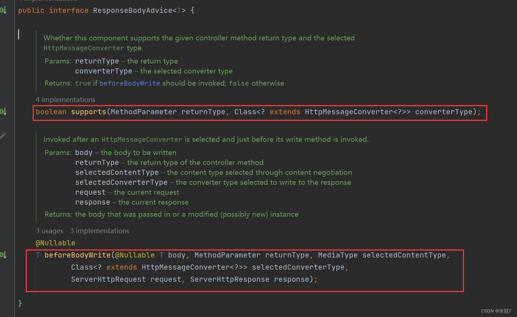Click the inline @Nullable before T body

(x=135, y=255)
